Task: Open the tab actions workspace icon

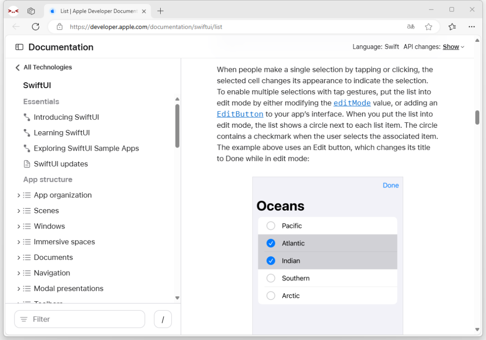Action: 31,11
